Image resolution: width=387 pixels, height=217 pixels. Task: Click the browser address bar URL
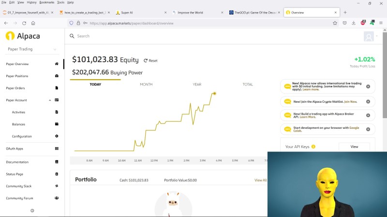tap(132, 23)
